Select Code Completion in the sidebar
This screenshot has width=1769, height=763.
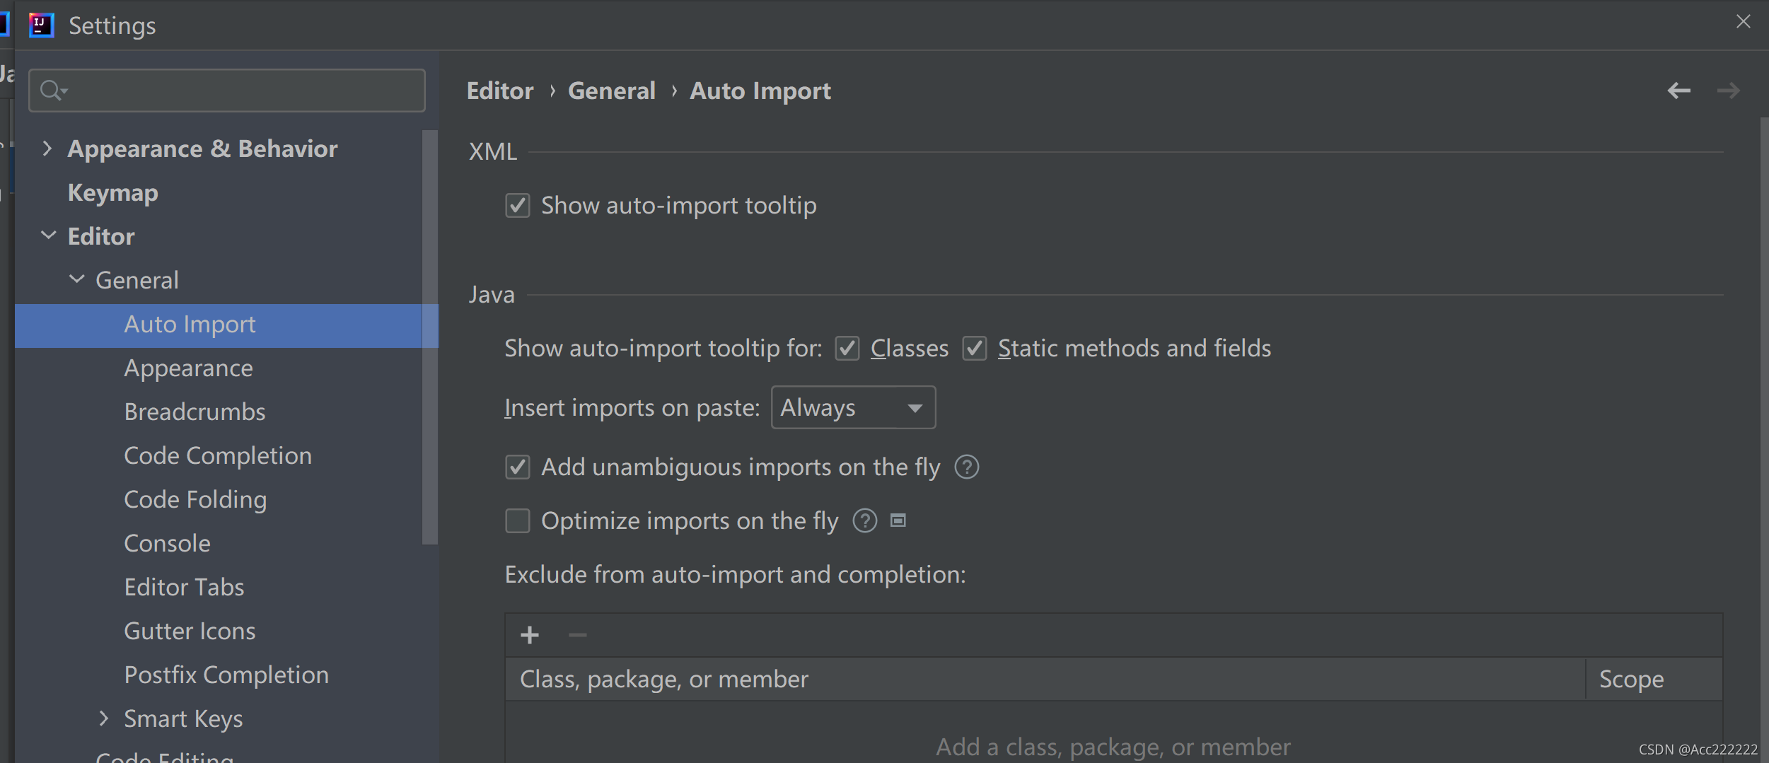click(218, 456)
